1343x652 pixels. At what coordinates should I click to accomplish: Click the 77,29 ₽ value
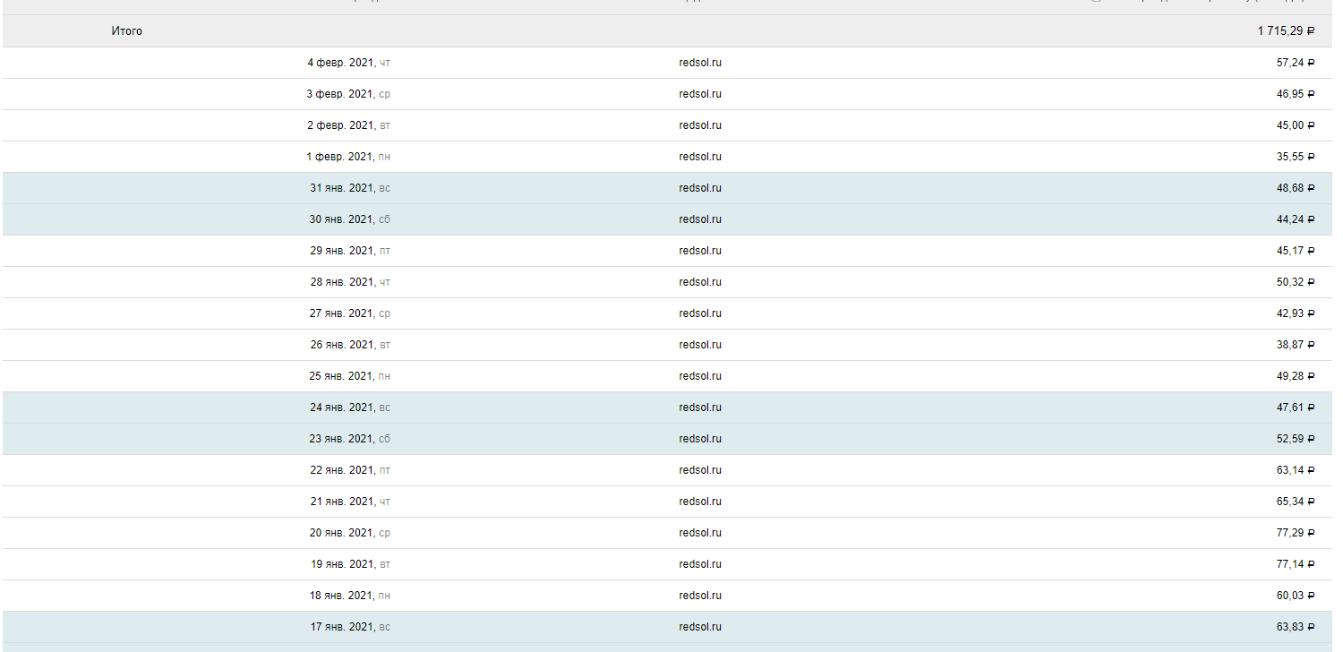pyautogui.click(x=1295, y=533)
